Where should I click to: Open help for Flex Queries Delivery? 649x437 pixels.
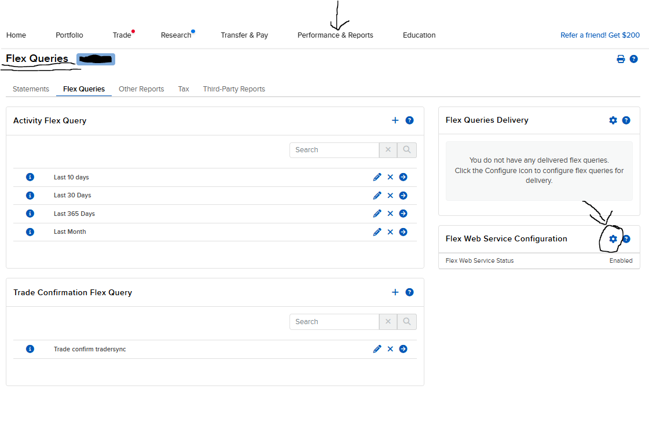pyautogui.click(x=626, y=120)
